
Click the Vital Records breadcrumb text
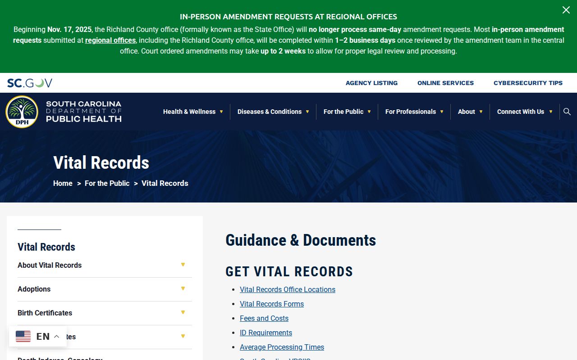165,183
